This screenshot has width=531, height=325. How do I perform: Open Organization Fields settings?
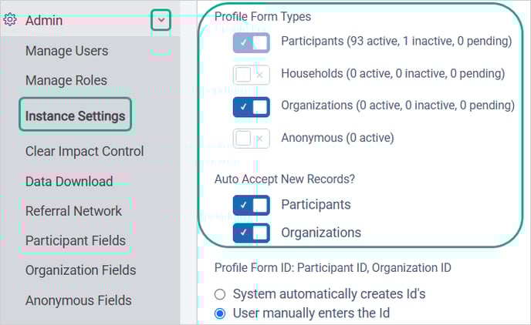click(80, 270)
